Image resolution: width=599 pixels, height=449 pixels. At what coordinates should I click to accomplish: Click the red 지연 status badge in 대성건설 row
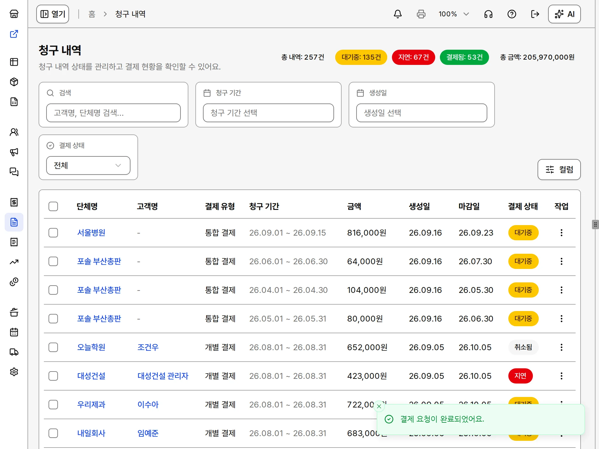pyautogui.click(x=521, y=376)
